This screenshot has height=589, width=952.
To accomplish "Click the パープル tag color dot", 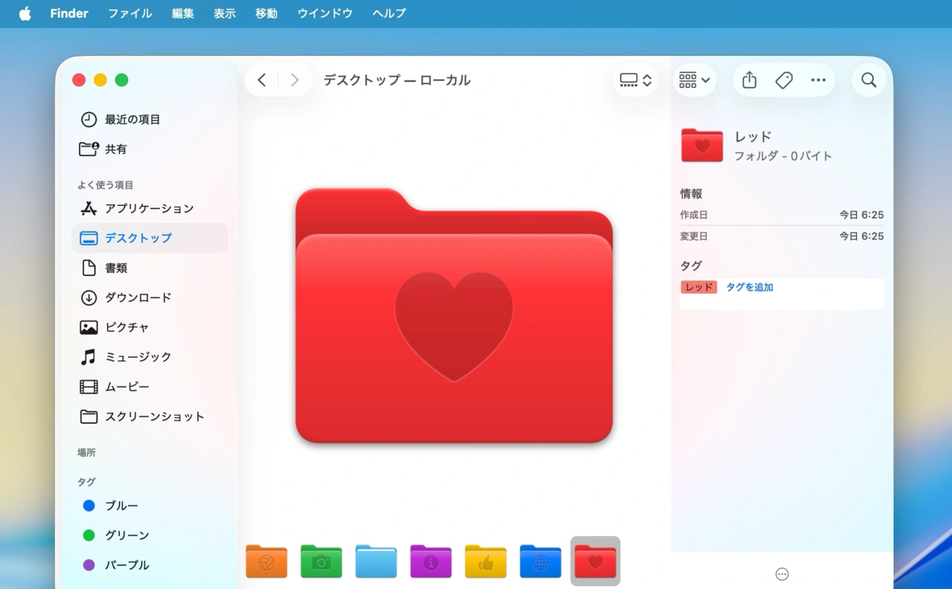I will coord(89,564).
